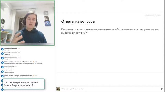Click Юлия Труханова's avatar icon
The height and width of the screenshot is (92, 165).
pos(2,67)
